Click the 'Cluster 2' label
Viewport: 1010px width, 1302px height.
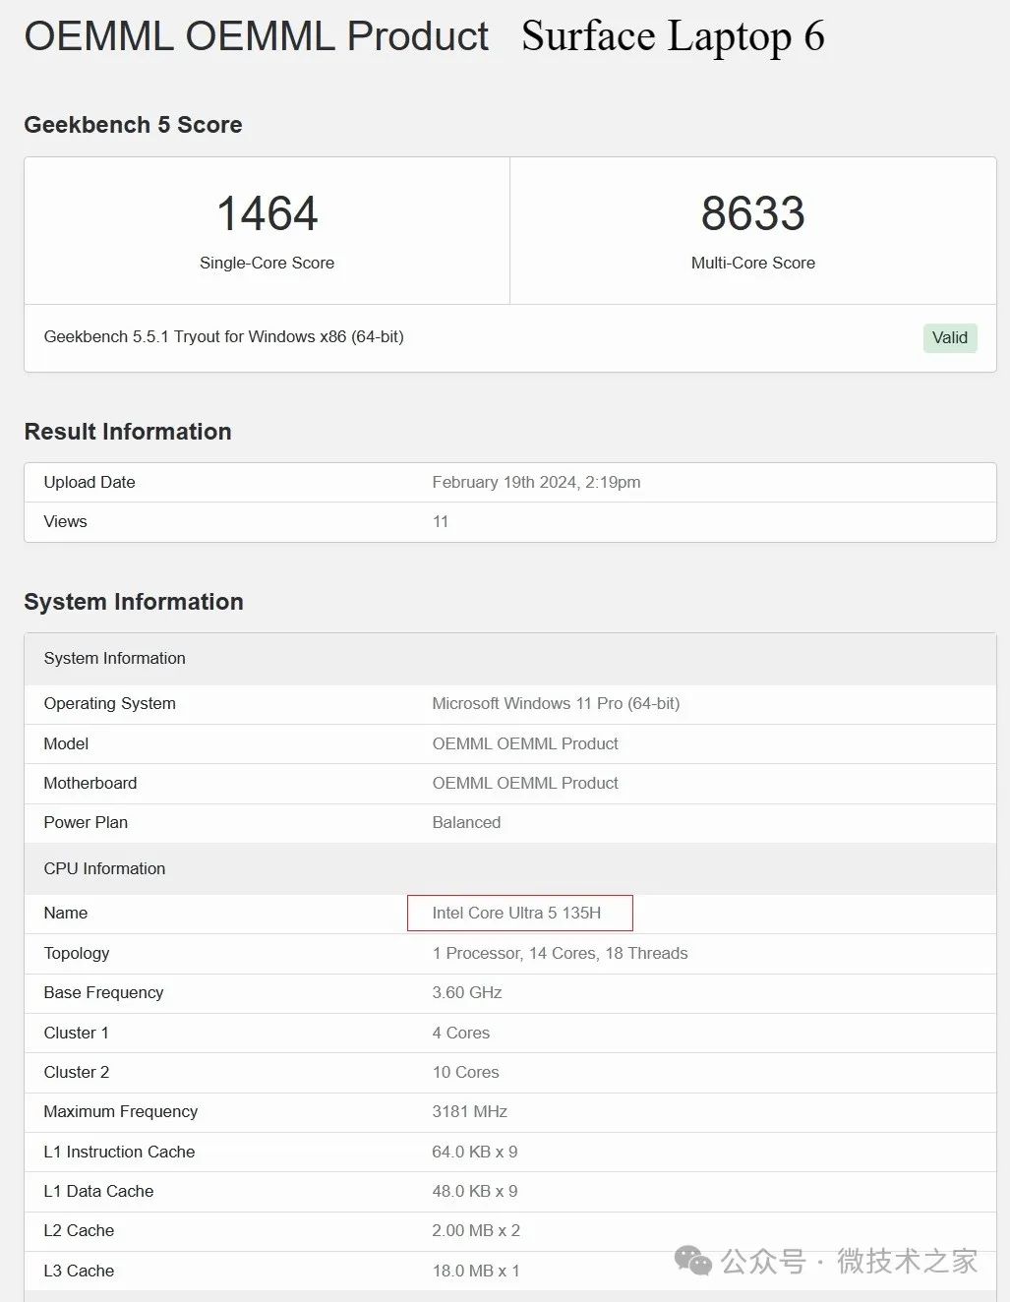click(x=77, y=1072)
